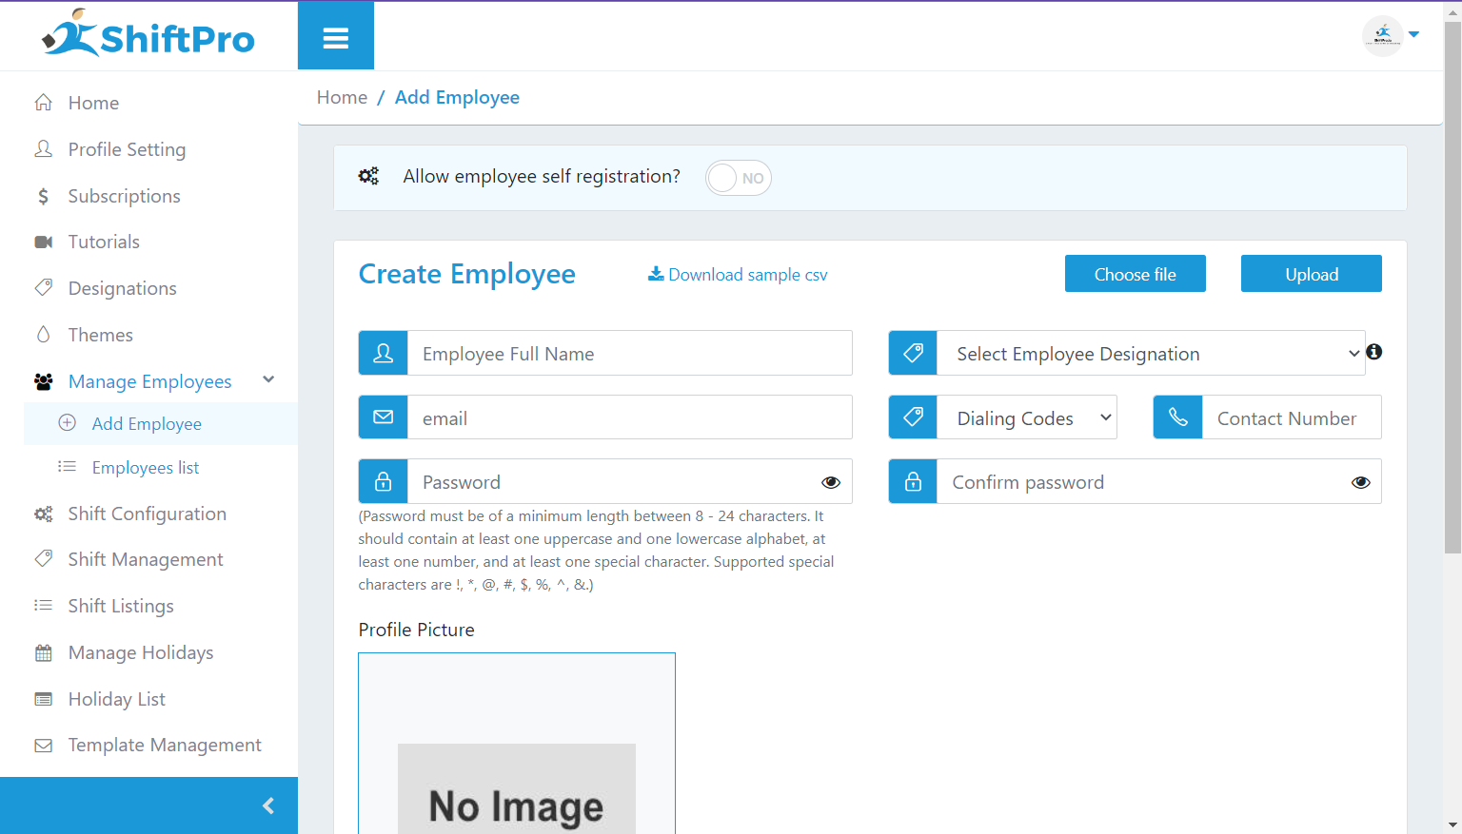Image resolution: width=1462 pixels, height=834 pixels.
Task: Click the download sample csv icon
Action: 656,274
